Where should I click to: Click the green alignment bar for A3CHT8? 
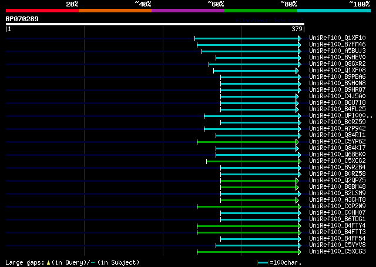pyautogui.click(x=258, y=201)
